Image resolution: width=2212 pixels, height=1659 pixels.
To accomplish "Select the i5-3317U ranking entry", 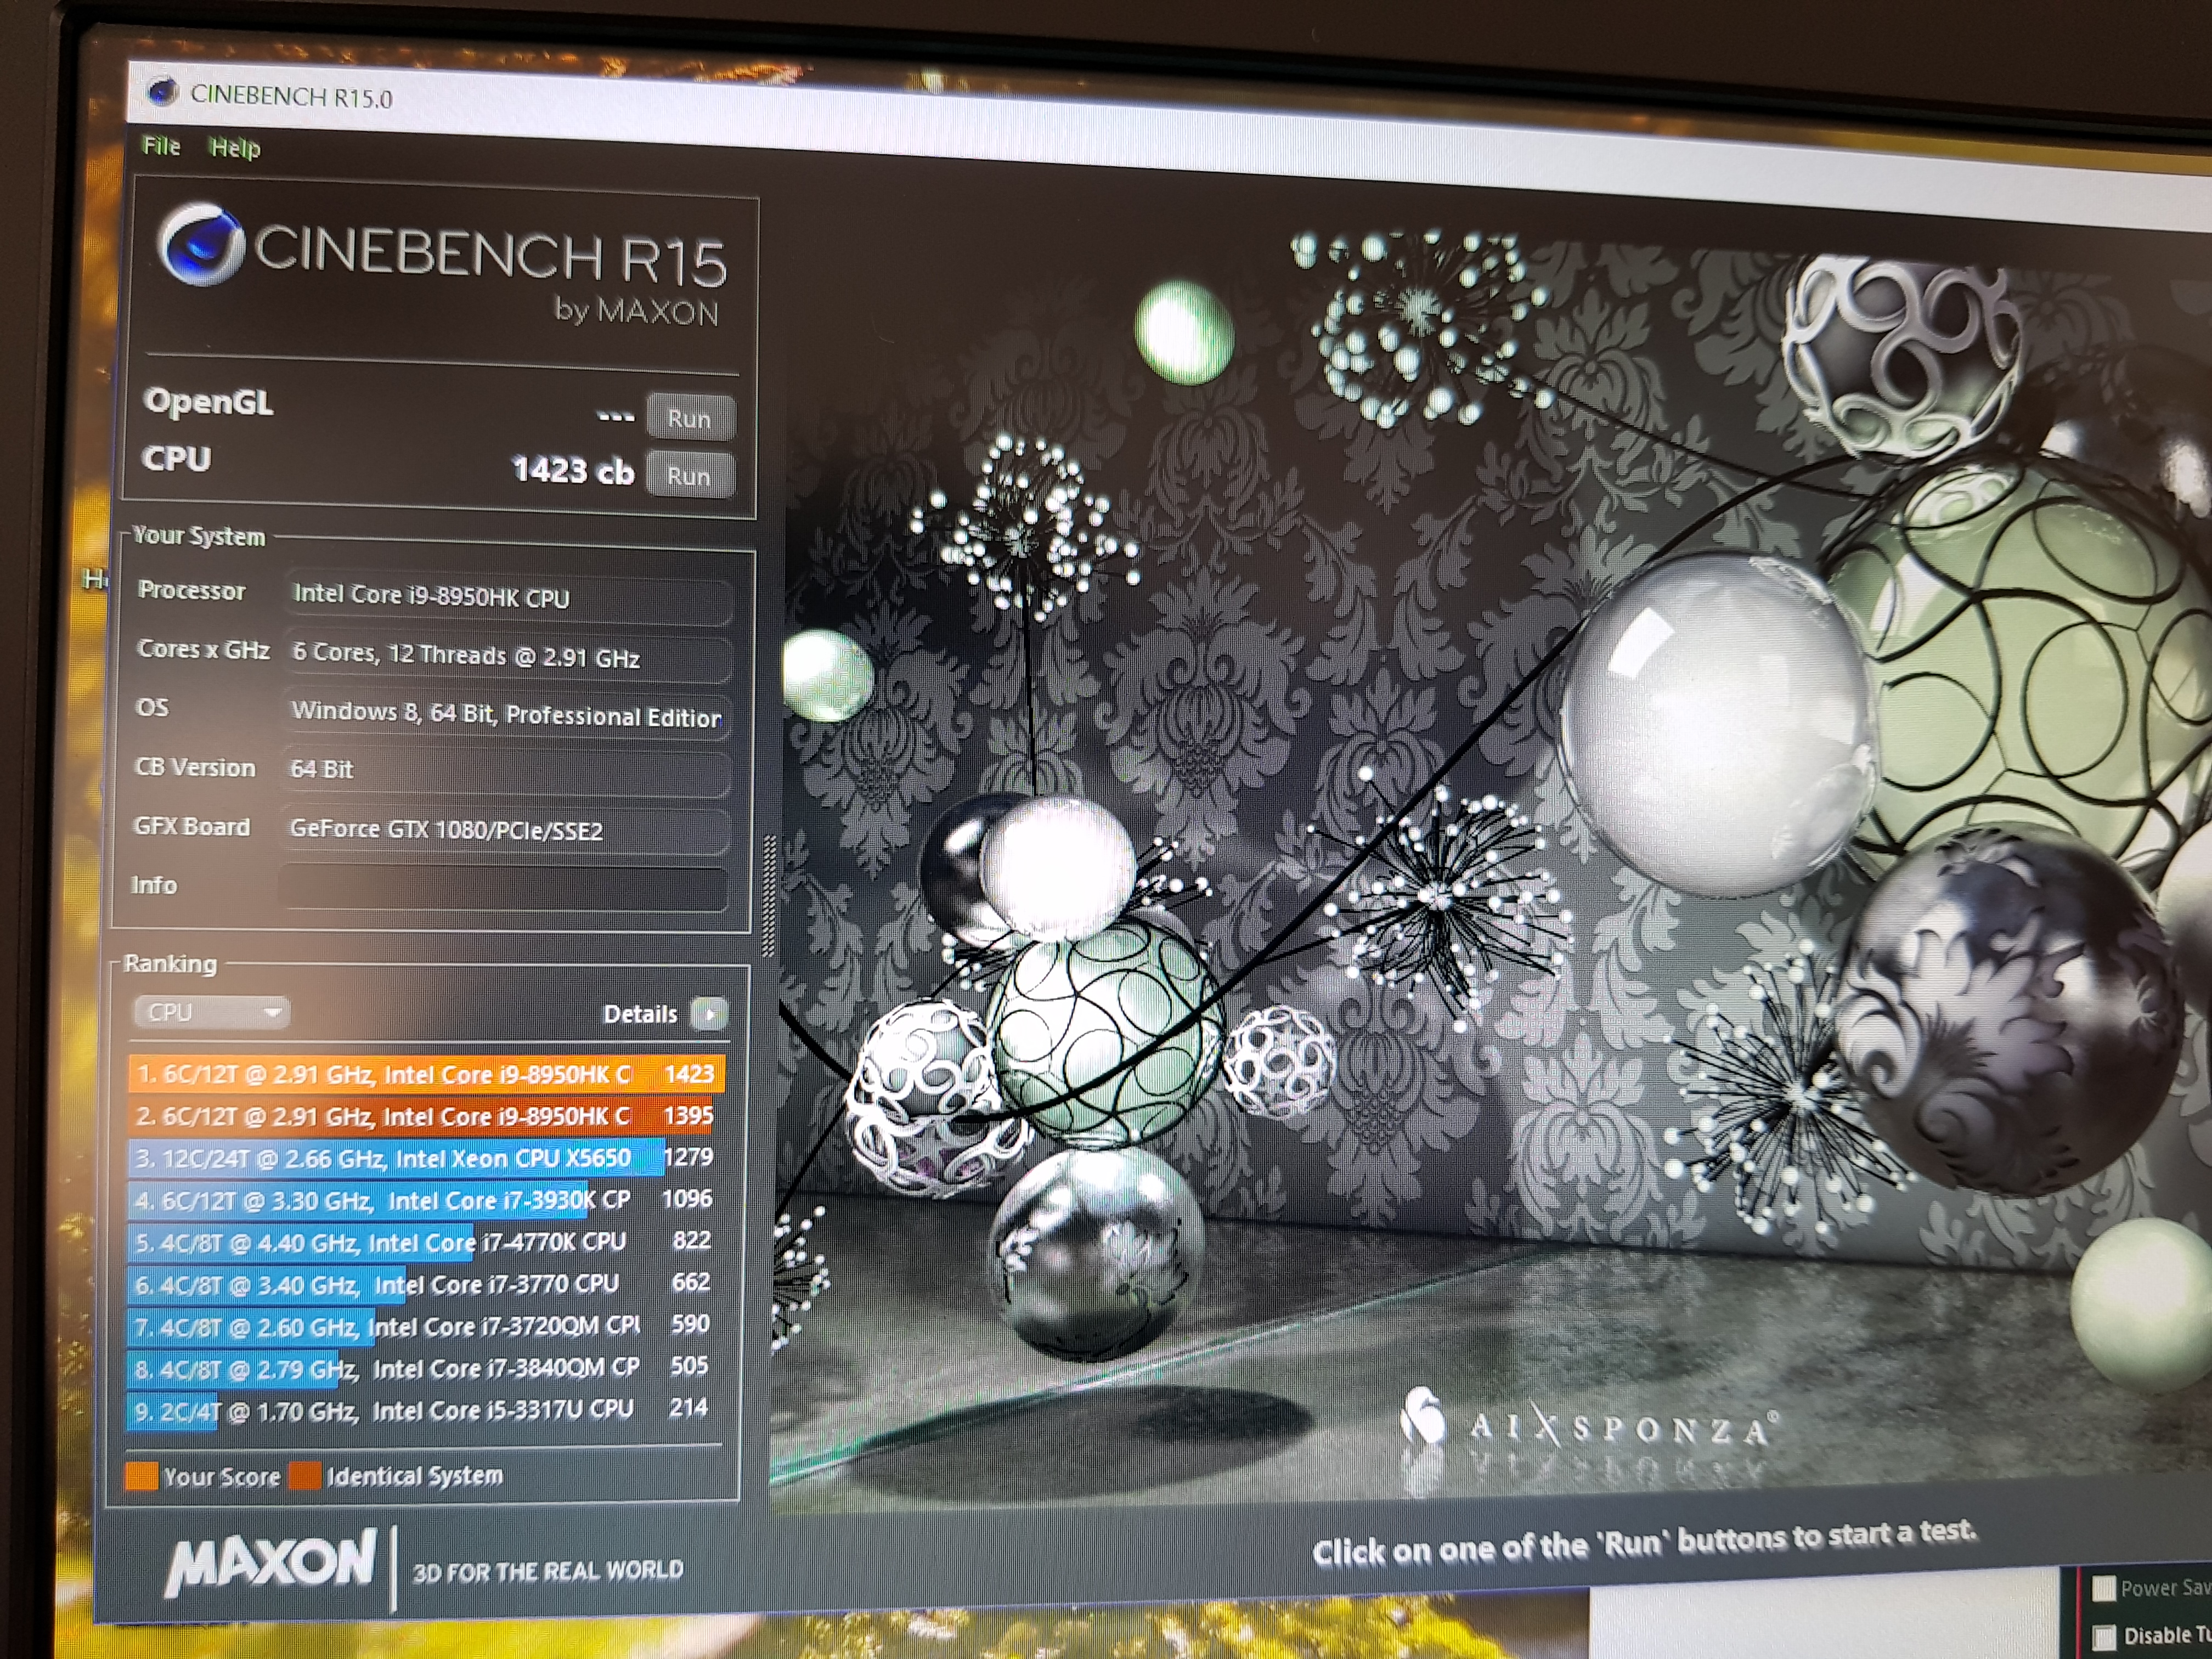I will click(425, 1410).
